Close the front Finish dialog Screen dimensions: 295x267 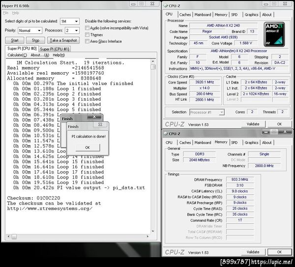(x=100, y=125)
